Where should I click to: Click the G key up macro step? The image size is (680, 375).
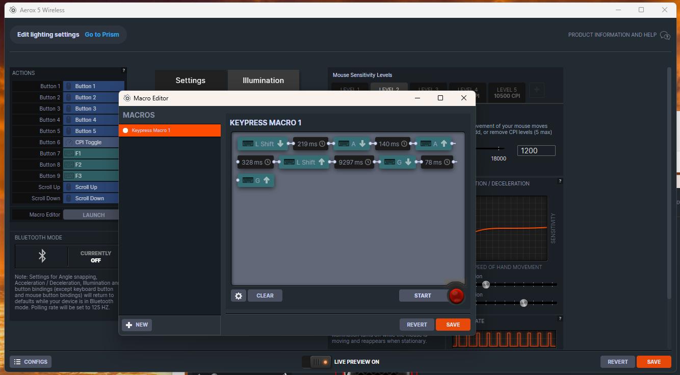256,180
